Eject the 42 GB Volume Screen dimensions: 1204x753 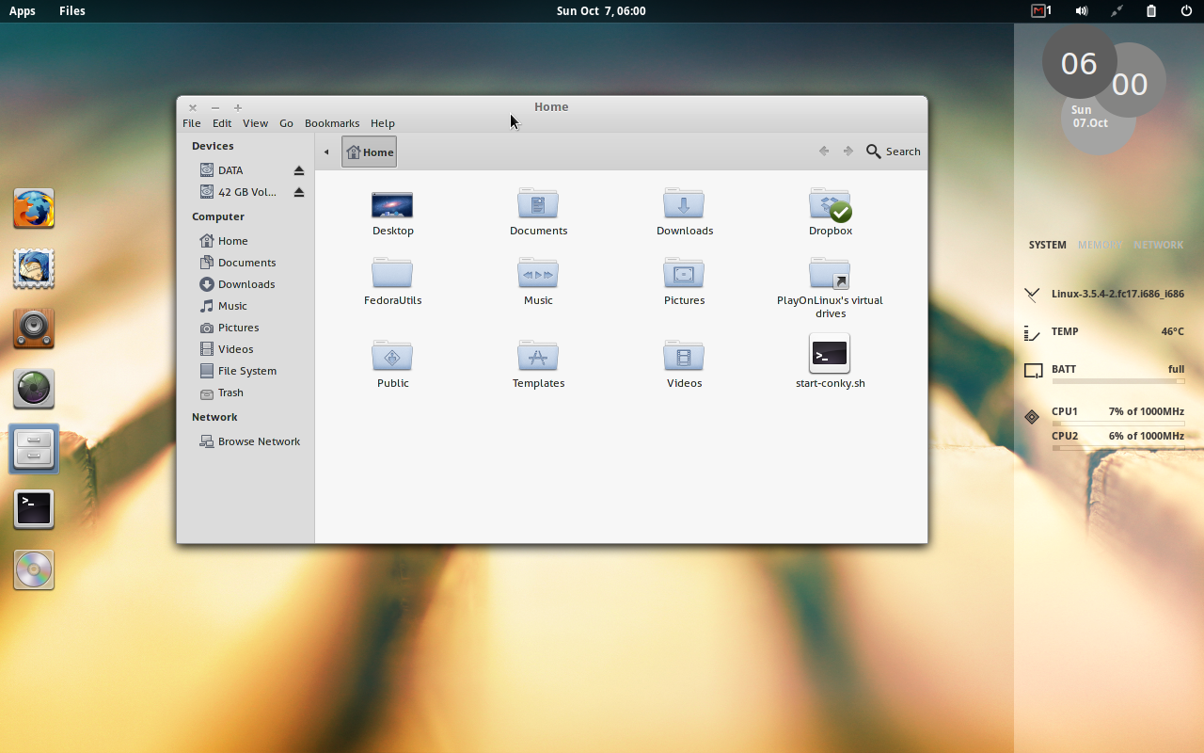coord(299,192)
